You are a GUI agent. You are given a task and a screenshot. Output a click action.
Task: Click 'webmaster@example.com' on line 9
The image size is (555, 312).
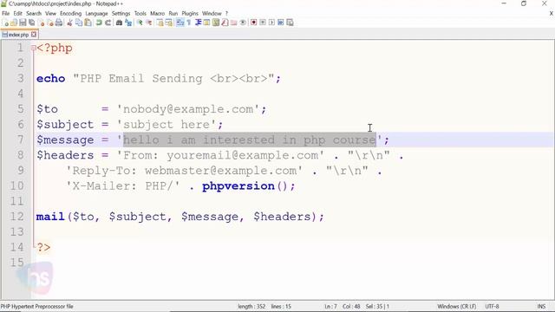point(221,171)
